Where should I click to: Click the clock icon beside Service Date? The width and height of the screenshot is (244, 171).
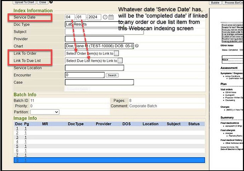(x=105, y=17)
